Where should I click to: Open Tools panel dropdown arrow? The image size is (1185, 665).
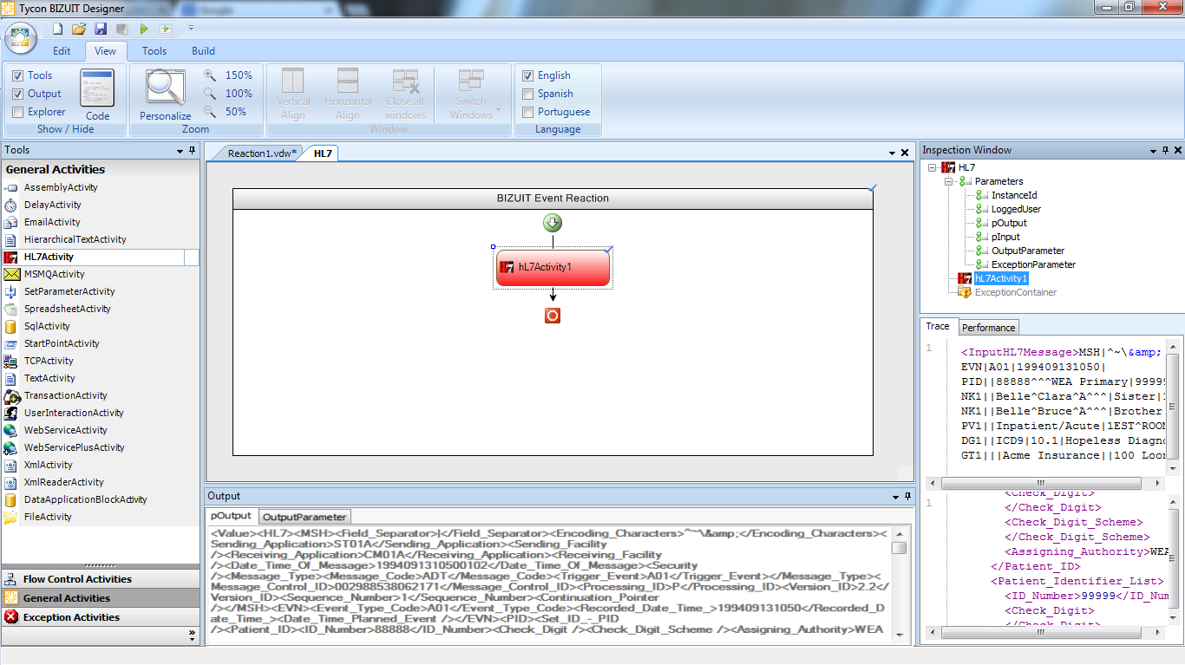coord(180,151)
